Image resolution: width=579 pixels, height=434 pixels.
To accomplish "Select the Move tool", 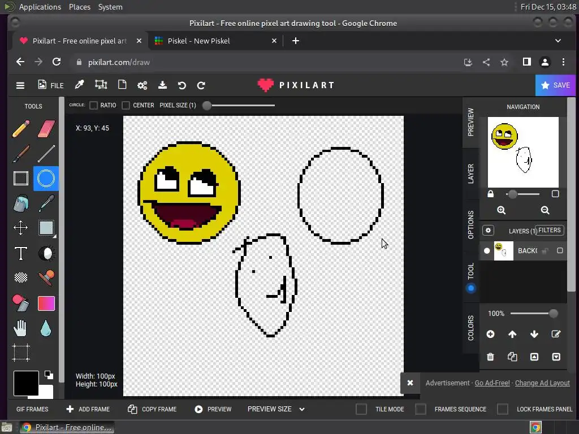I will point(21,228).
